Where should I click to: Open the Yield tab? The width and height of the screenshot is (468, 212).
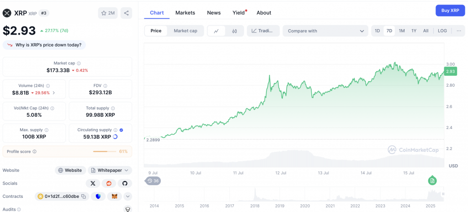239,13
